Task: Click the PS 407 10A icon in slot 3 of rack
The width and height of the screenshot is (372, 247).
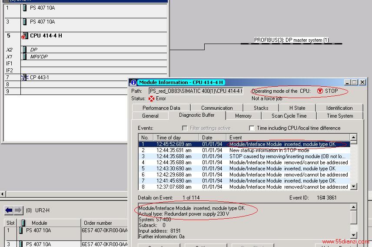Action: pyautogui.click(x=25, y=22)
